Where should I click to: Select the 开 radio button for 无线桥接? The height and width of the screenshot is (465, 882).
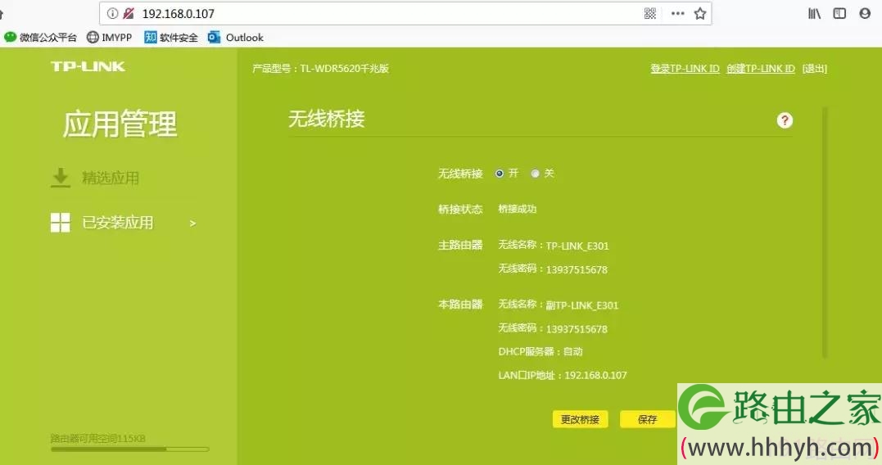(499, 174)
